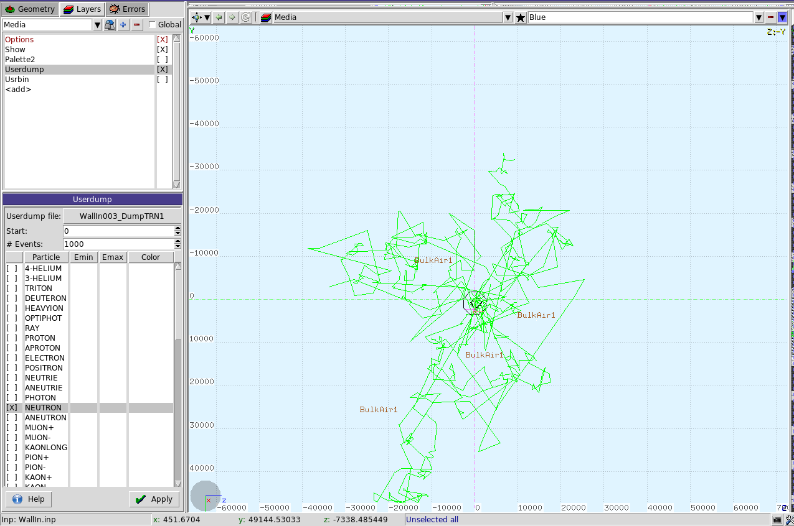Viewport: 794px width, 526px height.
Task: Open Help for Userdump
Action: click(29, 499)
